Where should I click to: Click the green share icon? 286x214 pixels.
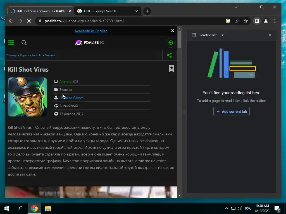click(169, 55)
